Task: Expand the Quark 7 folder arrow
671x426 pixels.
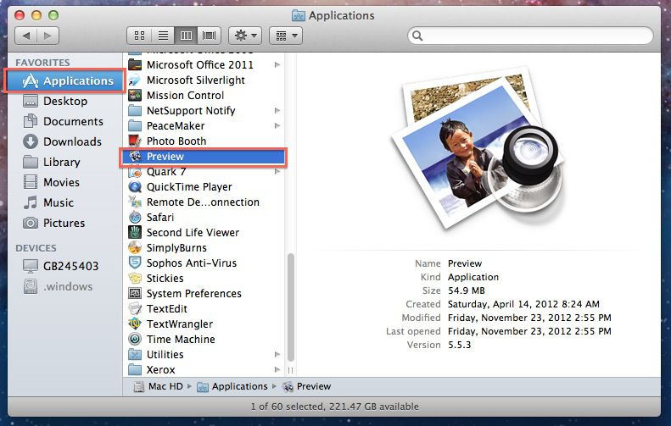Action: coord(277,172)
